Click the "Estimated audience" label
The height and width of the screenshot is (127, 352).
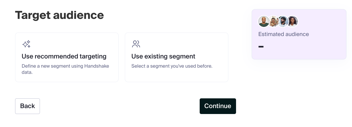tap(283, 34)
